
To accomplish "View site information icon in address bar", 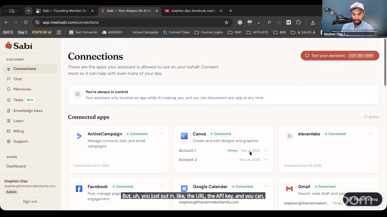I will click(37, 22).
